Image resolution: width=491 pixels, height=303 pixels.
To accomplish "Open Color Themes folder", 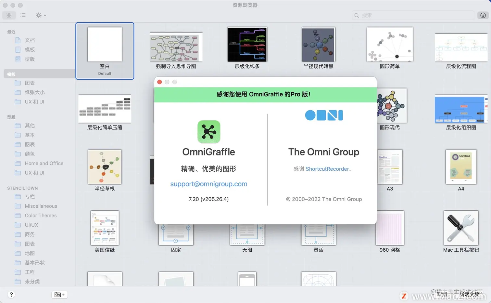I will click(x=41, y=216).
